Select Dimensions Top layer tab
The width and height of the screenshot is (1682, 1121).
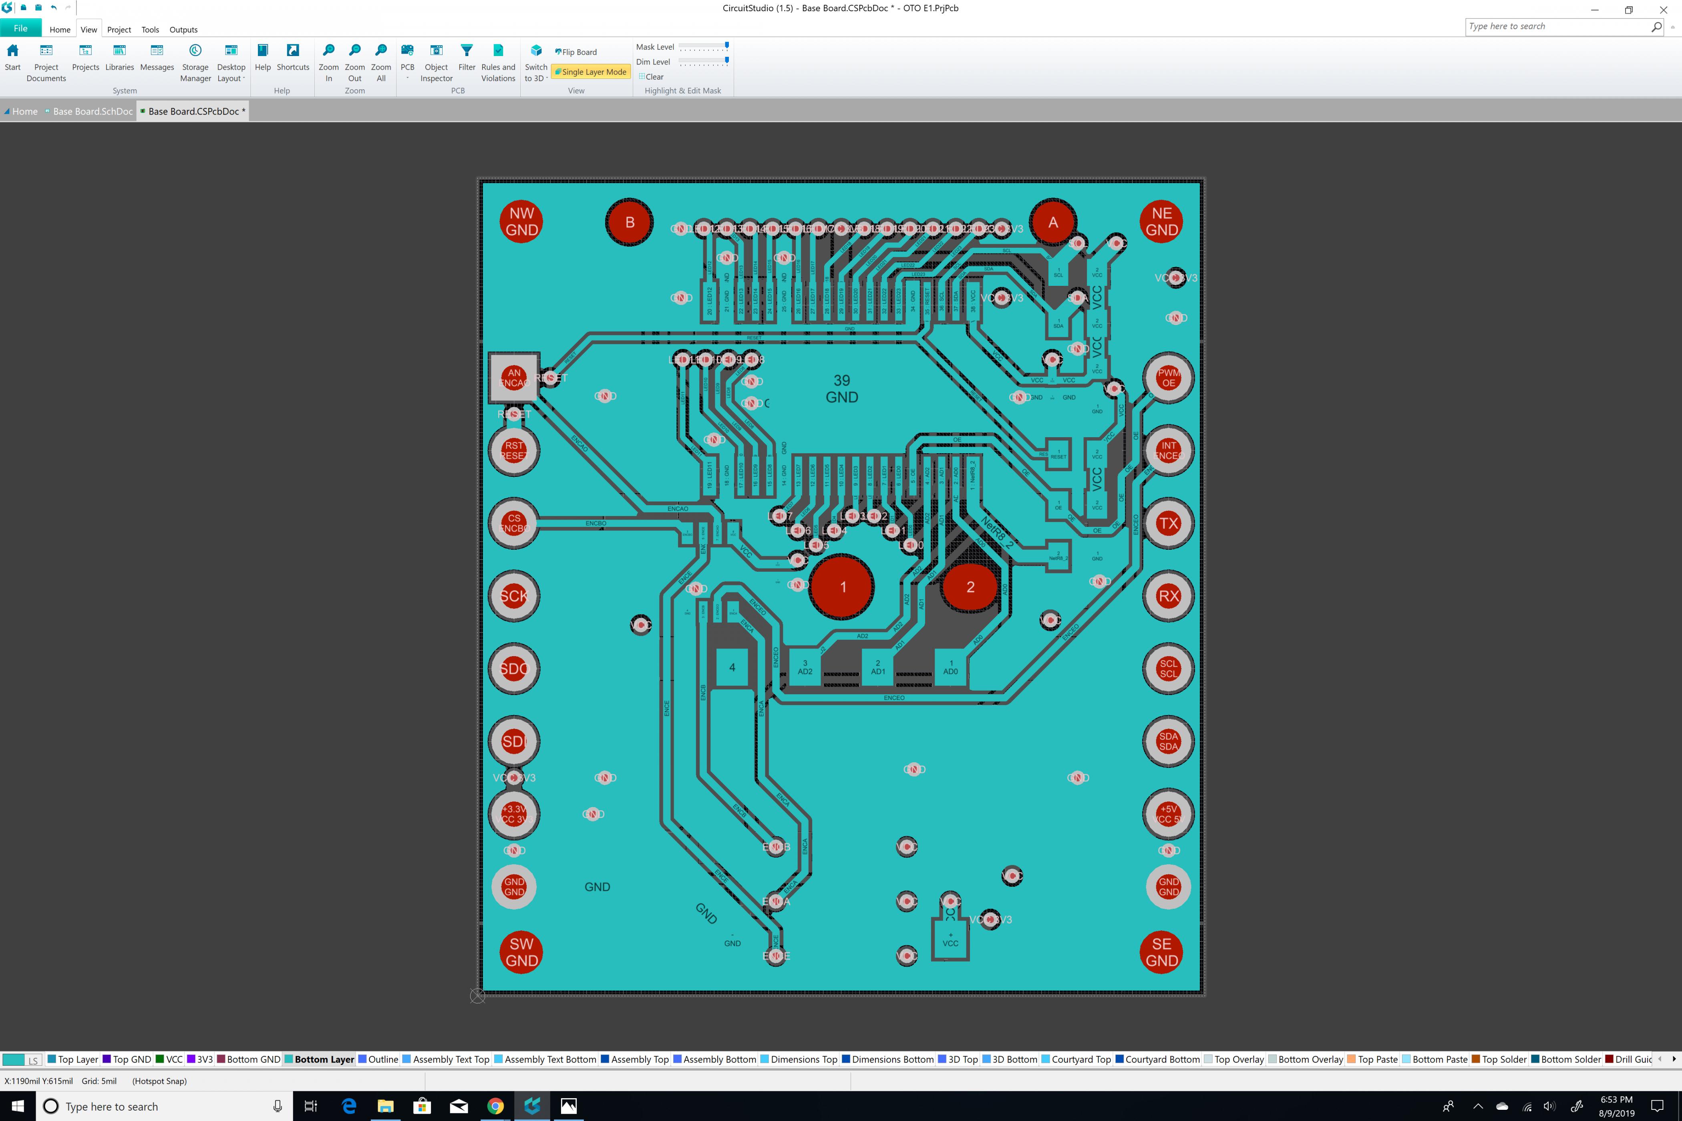click(799, 1059)
